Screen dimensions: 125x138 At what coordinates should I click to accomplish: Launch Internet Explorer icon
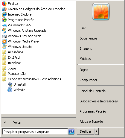tap(4, 14)
